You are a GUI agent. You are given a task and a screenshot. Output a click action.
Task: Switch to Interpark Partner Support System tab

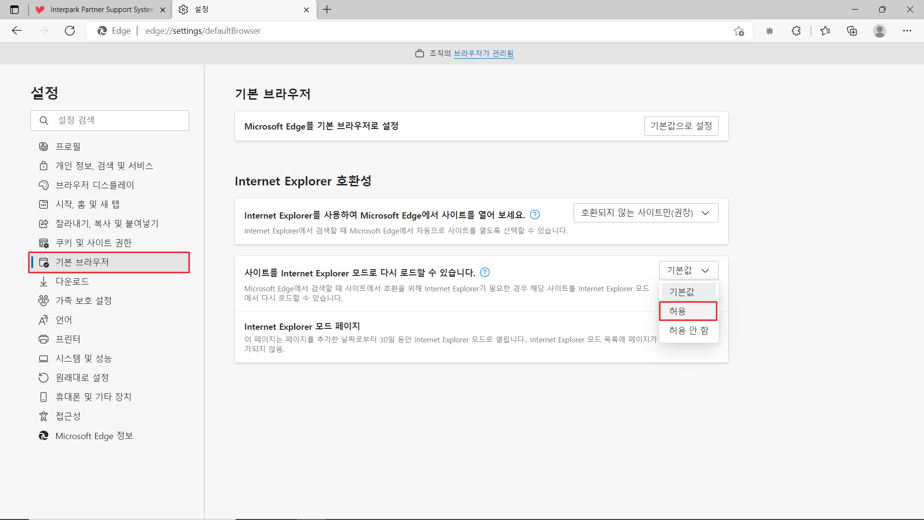(101, 10)
